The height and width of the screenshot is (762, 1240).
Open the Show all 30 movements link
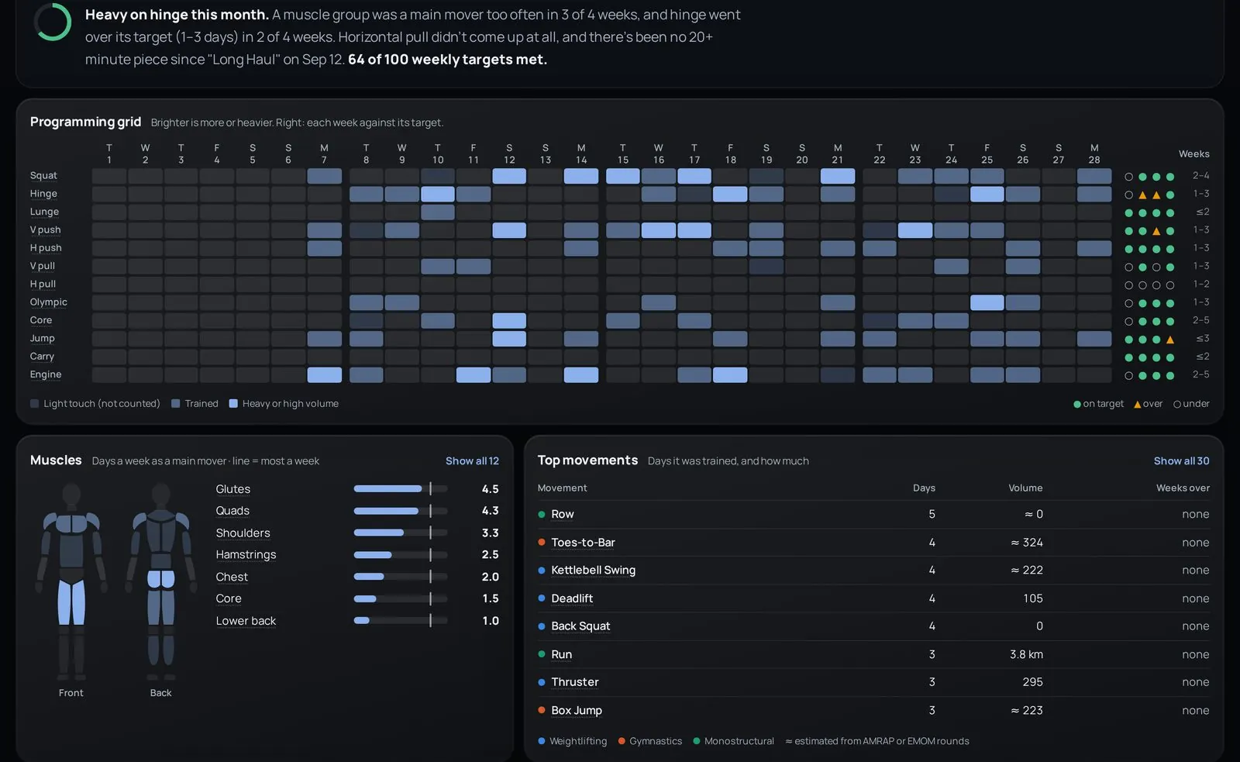point(1181,460)
